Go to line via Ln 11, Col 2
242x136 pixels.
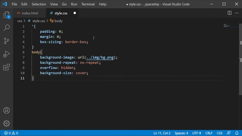click(x=162, y=133)
